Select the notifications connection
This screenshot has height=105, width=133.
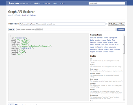click(x=99, y=47)
